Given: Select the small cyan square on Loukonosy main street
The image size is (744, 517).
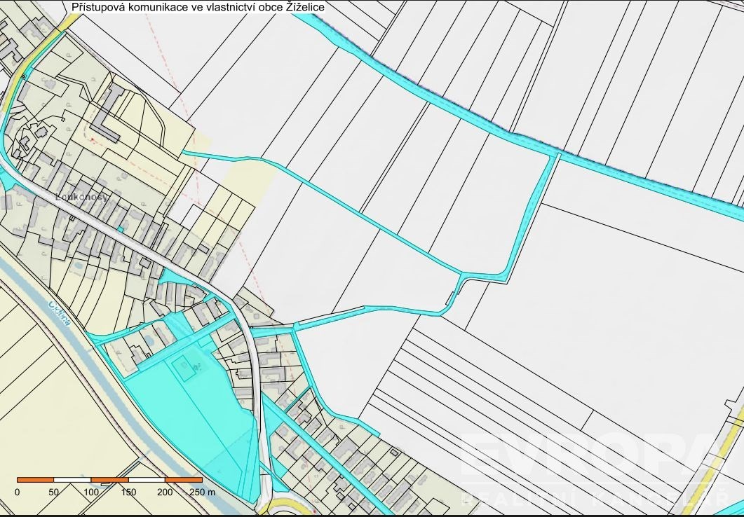Looking at the screenshot, I should tap(120, 228).
